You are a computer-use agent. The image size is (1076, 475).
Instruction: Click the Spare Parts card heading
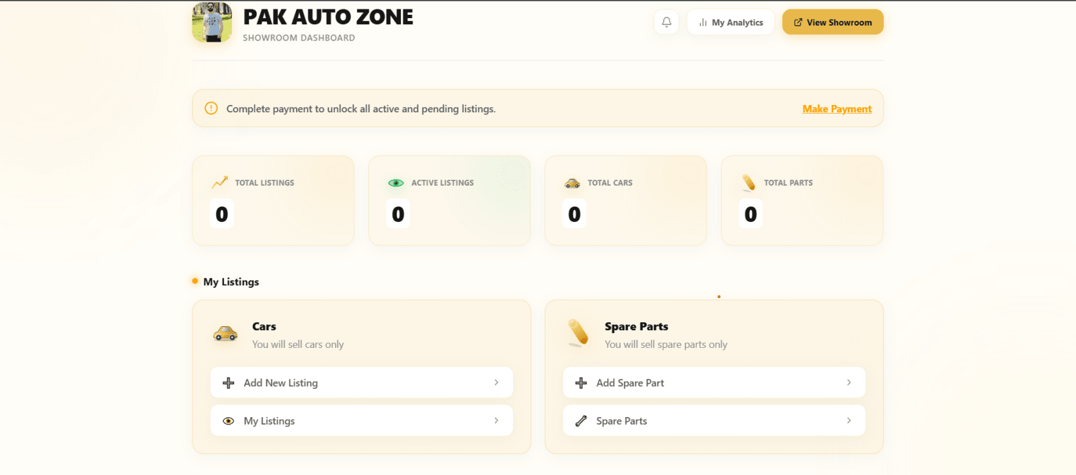pos(636,326)
